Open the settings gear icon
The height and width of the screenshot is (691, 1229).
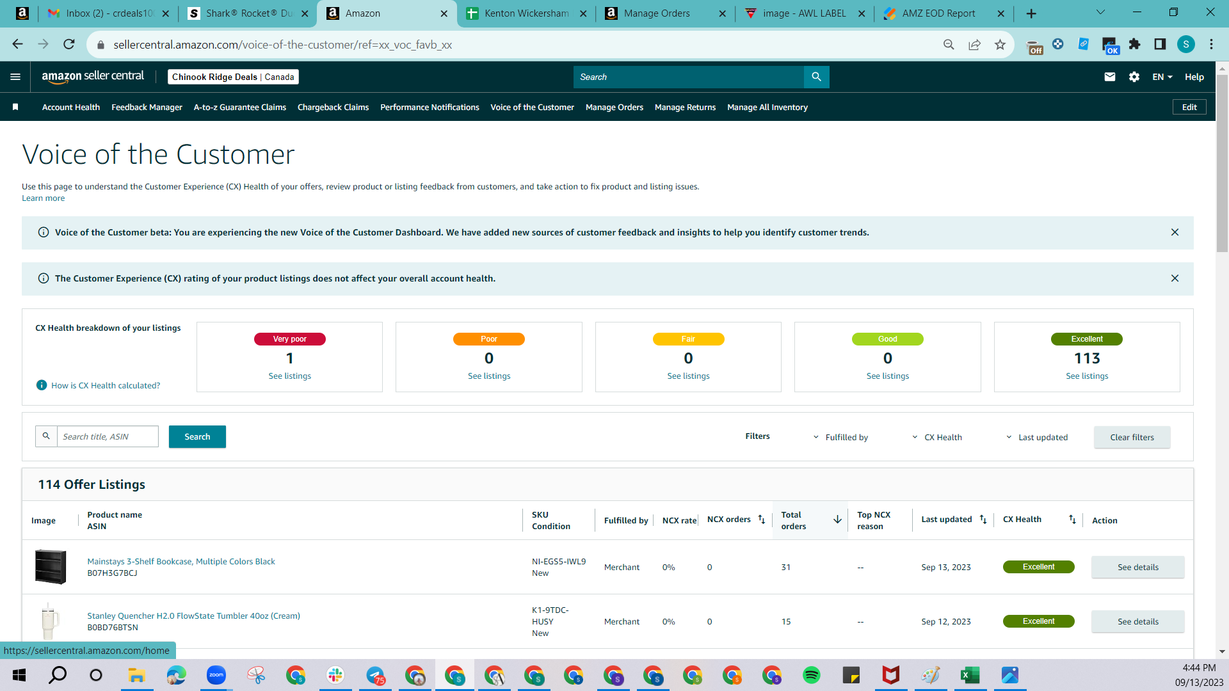(x=1134, y=77)
